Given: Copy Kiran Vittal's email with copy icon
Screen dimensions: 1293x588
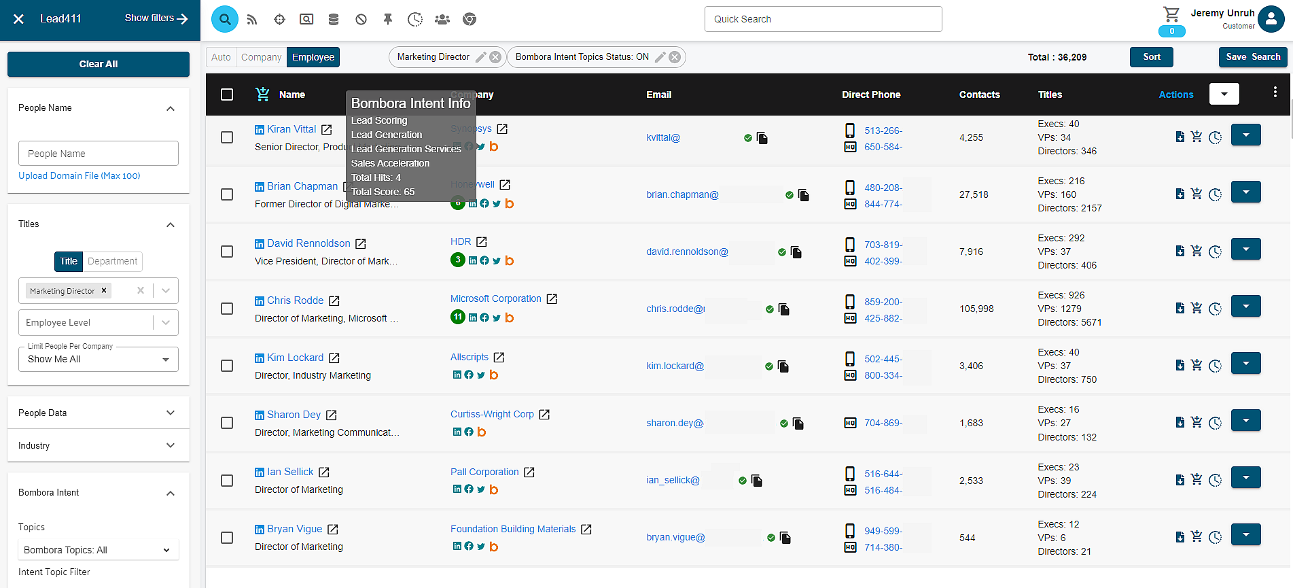Looking at the screenshot, I should [762, 138].
